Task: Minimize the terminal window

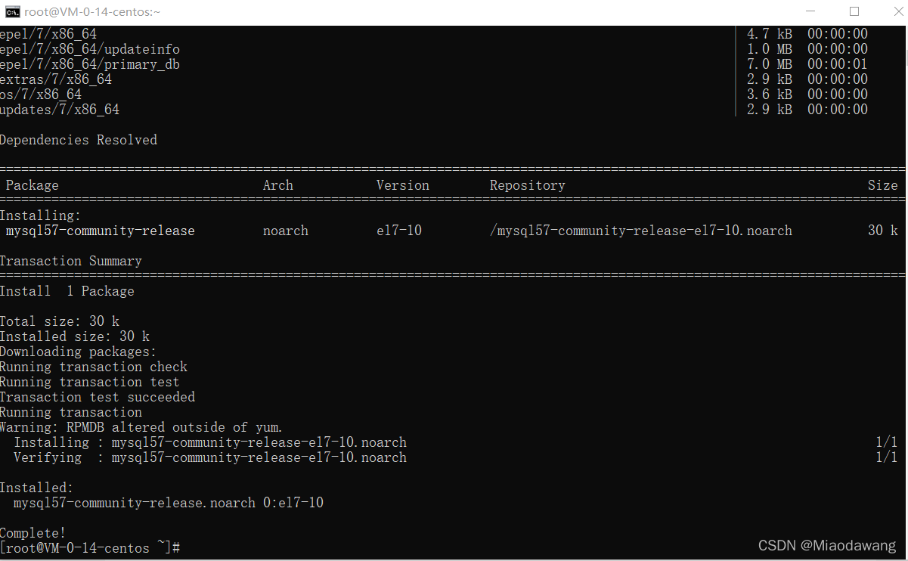Action: click(811, 11)
